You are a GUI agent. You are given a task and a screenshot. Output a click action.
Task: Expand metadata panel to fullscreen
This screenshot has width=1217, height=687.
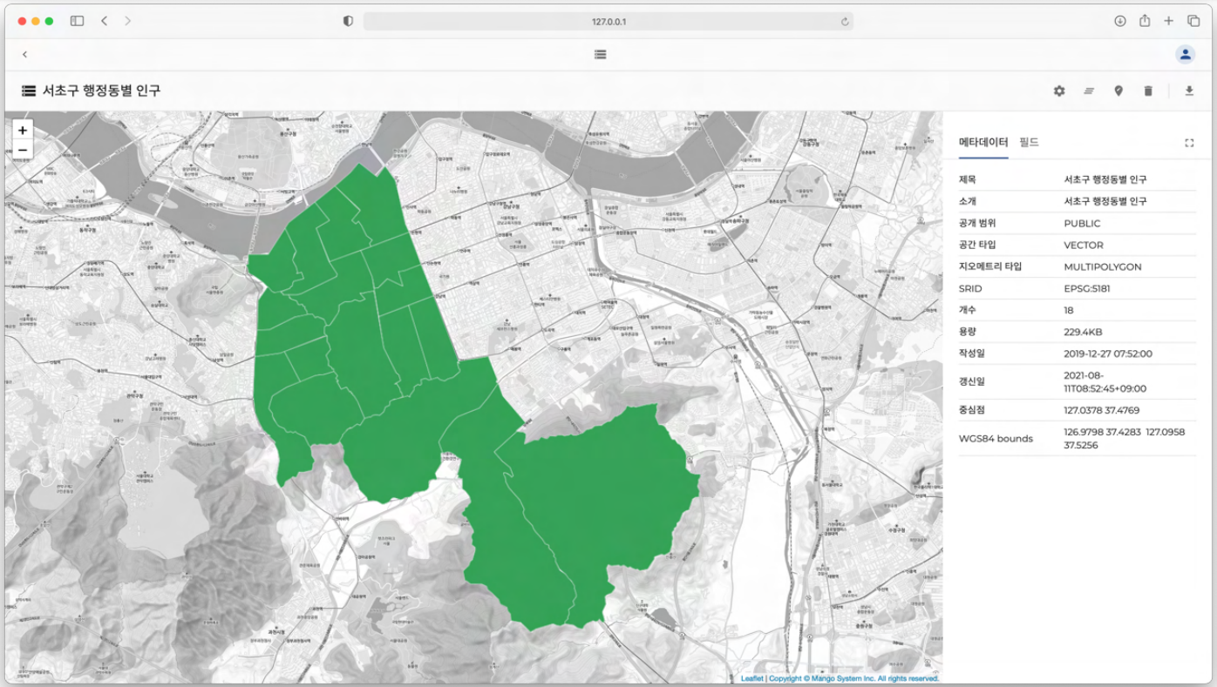click(x=1189, y=143)
